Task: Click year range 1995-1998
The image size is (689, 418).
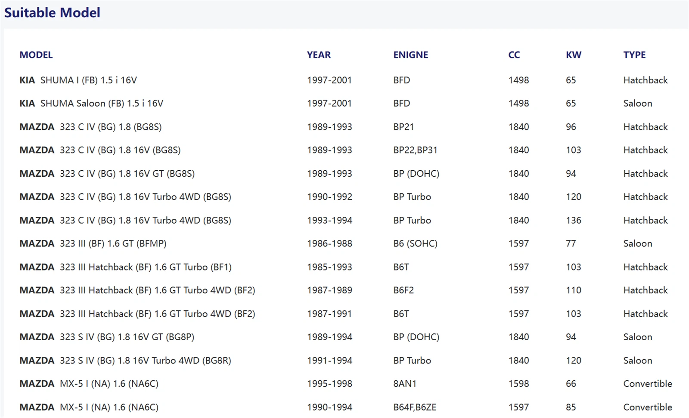Action: [329, 384]
